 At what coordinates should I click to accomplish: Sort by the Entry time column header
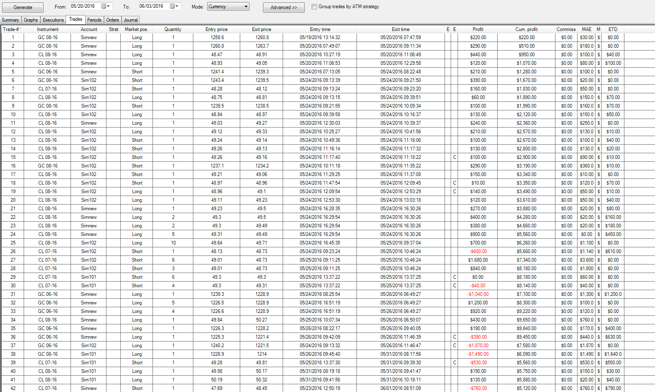(320, 29)
